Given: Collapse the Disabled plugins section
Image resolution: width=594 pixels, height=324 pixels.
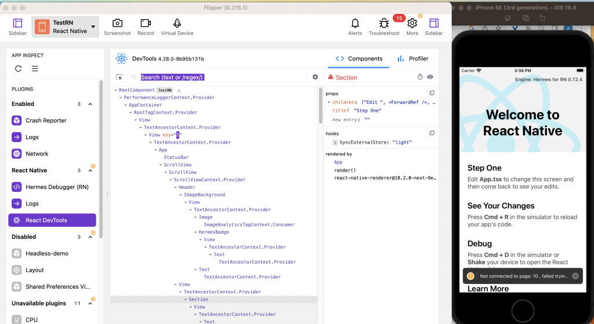Looking at the screenshot, I should [90, 237].
